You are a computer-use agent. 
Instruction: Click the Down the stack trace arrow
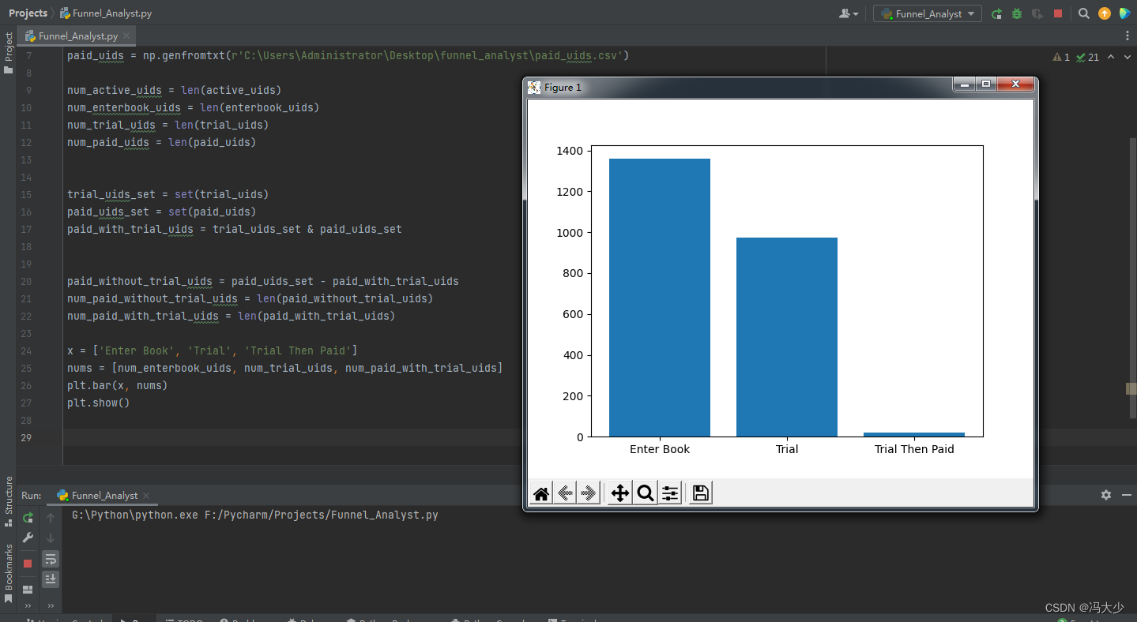[51, 538]
